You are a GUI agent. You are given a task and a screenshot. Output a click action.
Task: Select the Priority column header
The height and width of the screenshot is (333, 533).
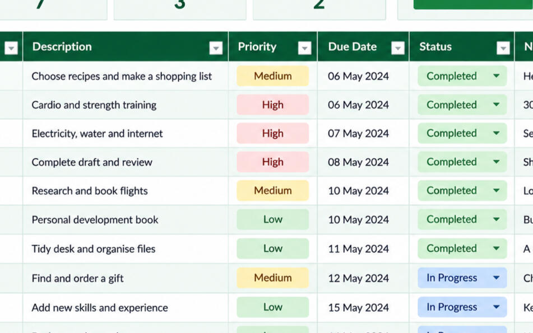272,46
